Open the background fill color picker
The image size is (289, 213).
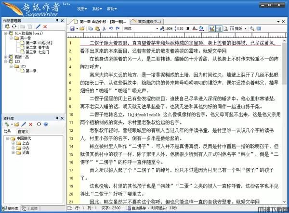point(201,28)
